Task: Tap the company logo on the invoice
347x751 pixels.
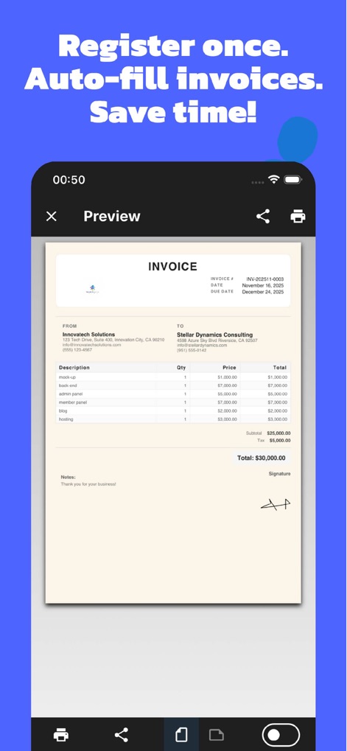Action: click(92, 289)
